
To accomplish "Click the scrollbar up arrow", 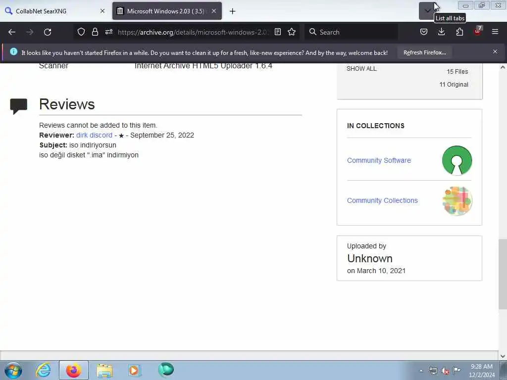I will click(503, 67).
